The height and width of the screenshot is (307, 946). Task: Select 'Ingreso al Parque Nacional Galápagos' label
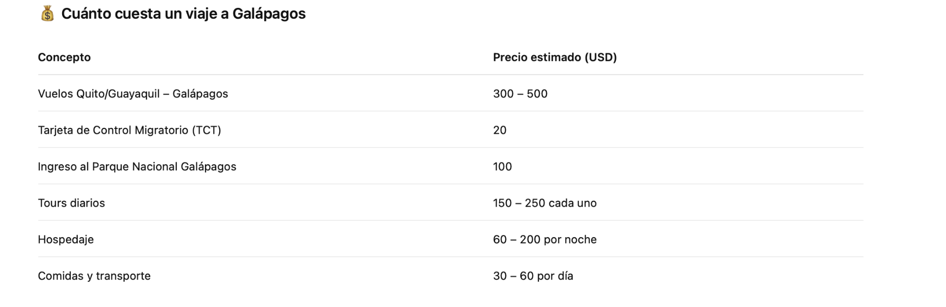tap(137, 166)
